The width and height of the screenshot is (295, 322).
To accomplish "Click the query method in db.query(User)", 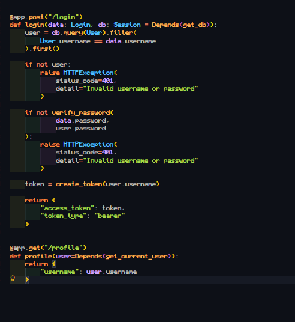I will coord(73,33).
